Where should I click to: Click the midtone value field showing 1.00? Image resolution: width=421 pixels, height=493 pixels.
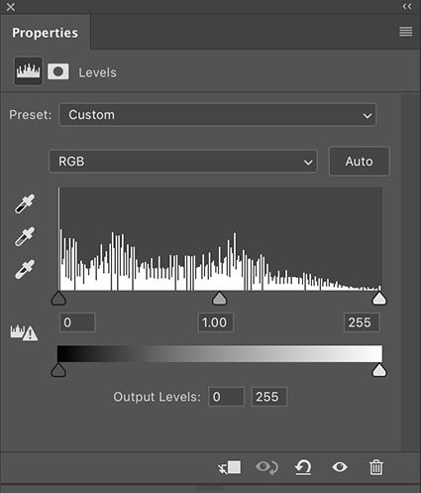coord(216,322)
